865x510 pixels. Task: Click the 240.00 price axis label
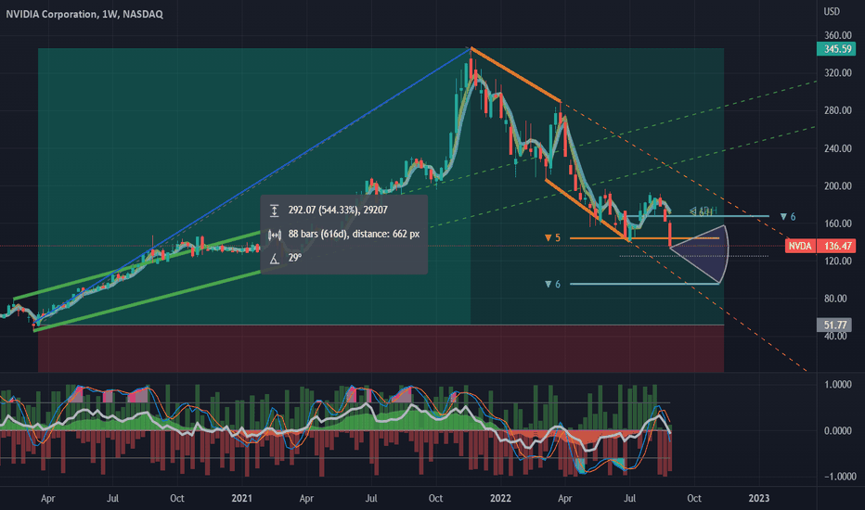pyautogui.click(x=838, y=148)
